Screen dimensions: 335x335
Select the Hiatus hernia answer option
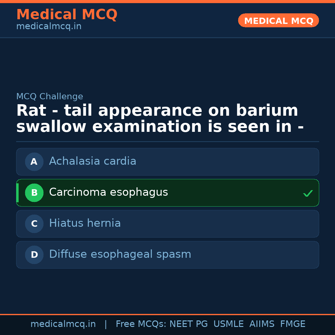[167, 224]
